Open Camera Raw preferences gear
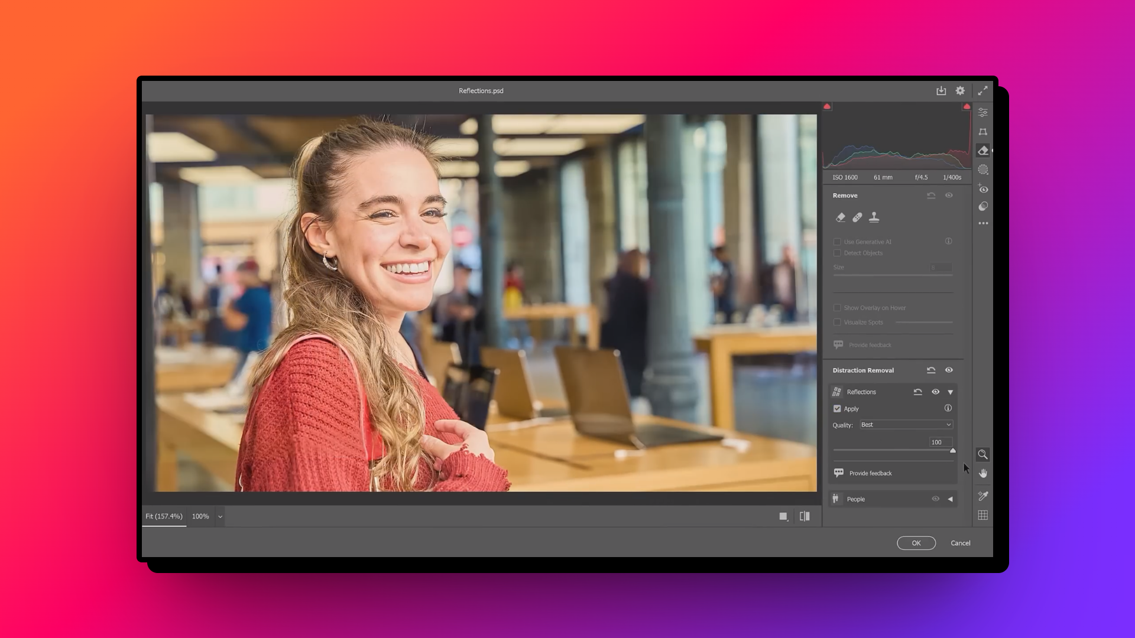The height and width of the screenshot is (638, 1135). coord(960,91)
